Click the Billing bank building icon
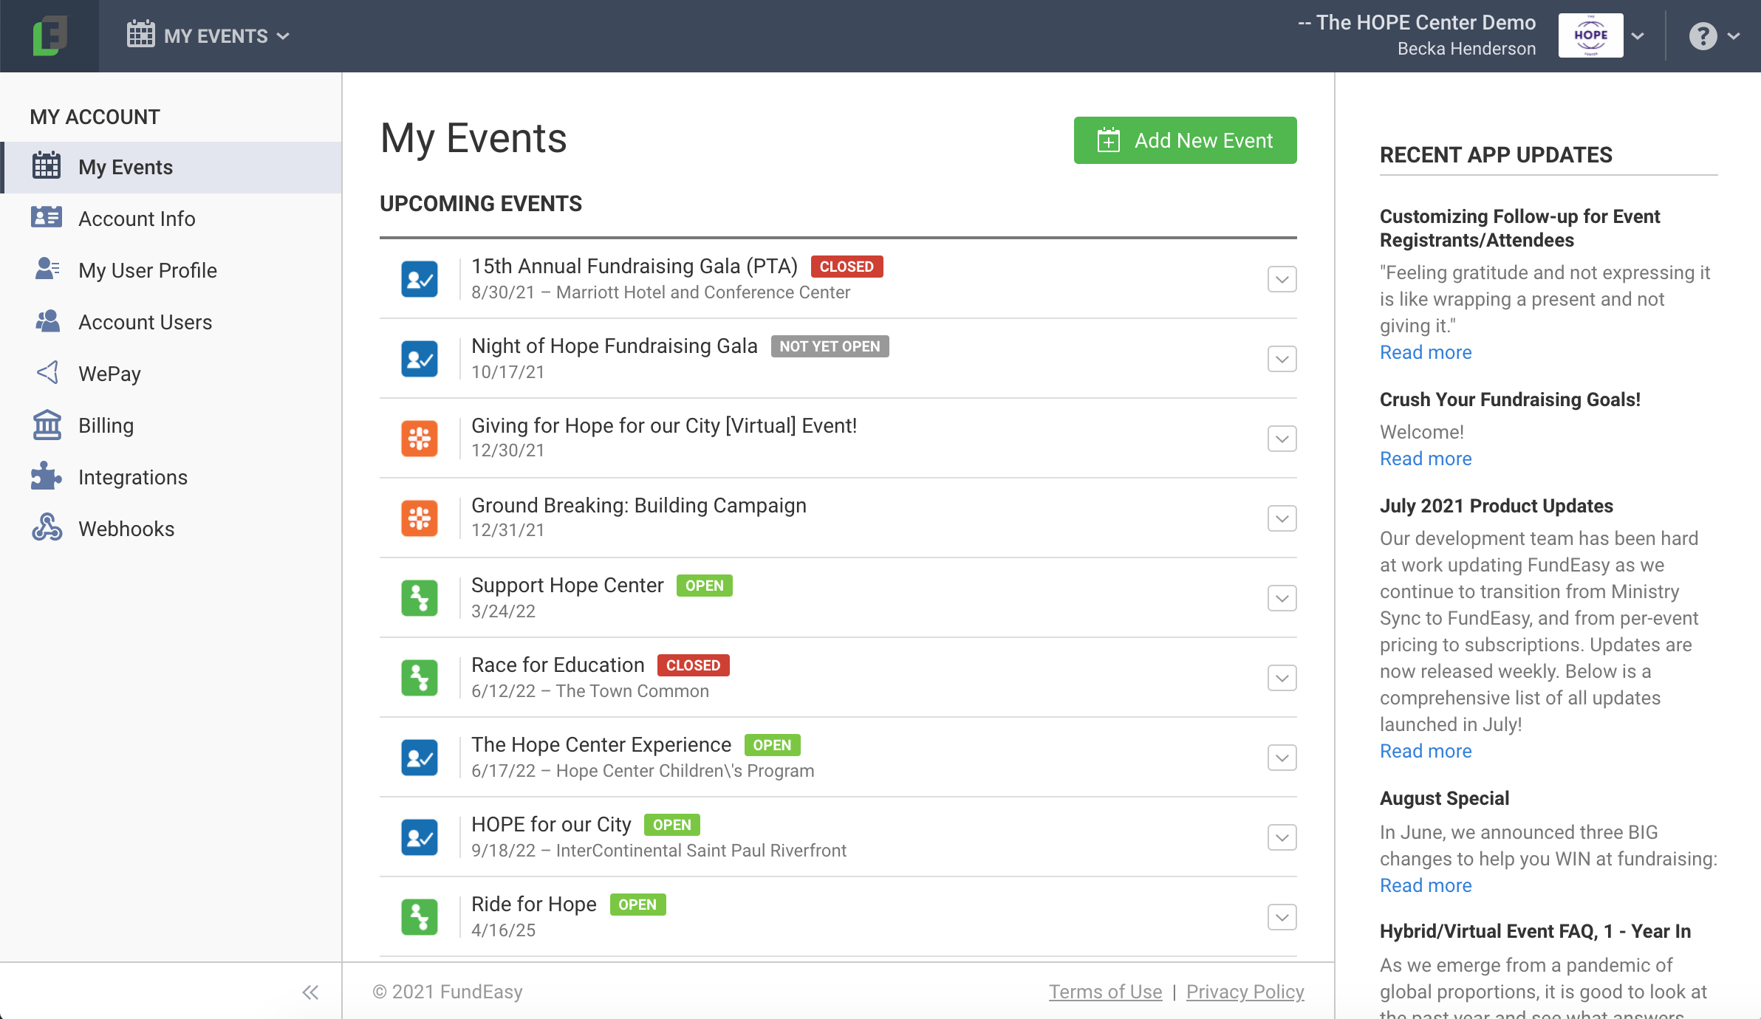Screen dimensions: 1761x1019 (x=47, y=425)
